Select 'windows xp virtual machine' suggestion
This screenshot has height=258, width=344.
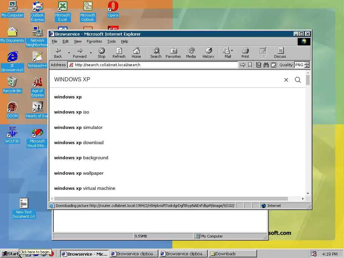coord(85,188)
